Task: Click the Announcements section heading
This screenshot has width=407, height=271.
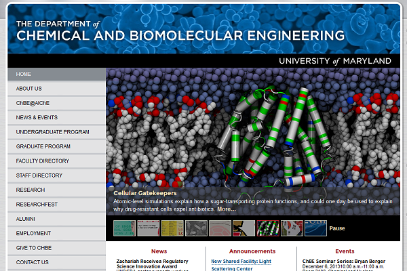Action: [x=252, y=251]
